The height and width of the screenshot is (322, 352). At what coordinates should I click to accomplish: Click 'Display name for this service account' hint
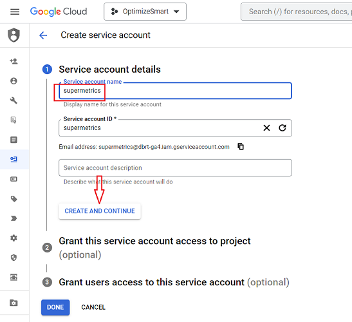pos(112,104)
